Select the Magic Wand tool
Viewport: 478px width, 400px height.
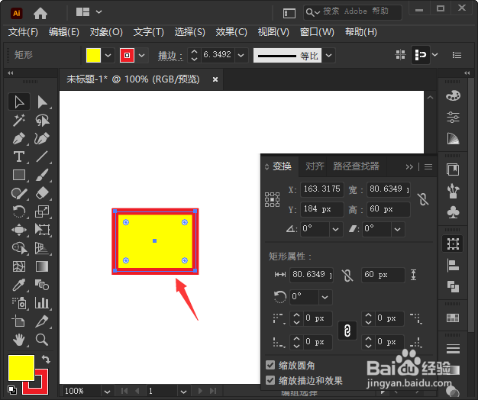19,120
